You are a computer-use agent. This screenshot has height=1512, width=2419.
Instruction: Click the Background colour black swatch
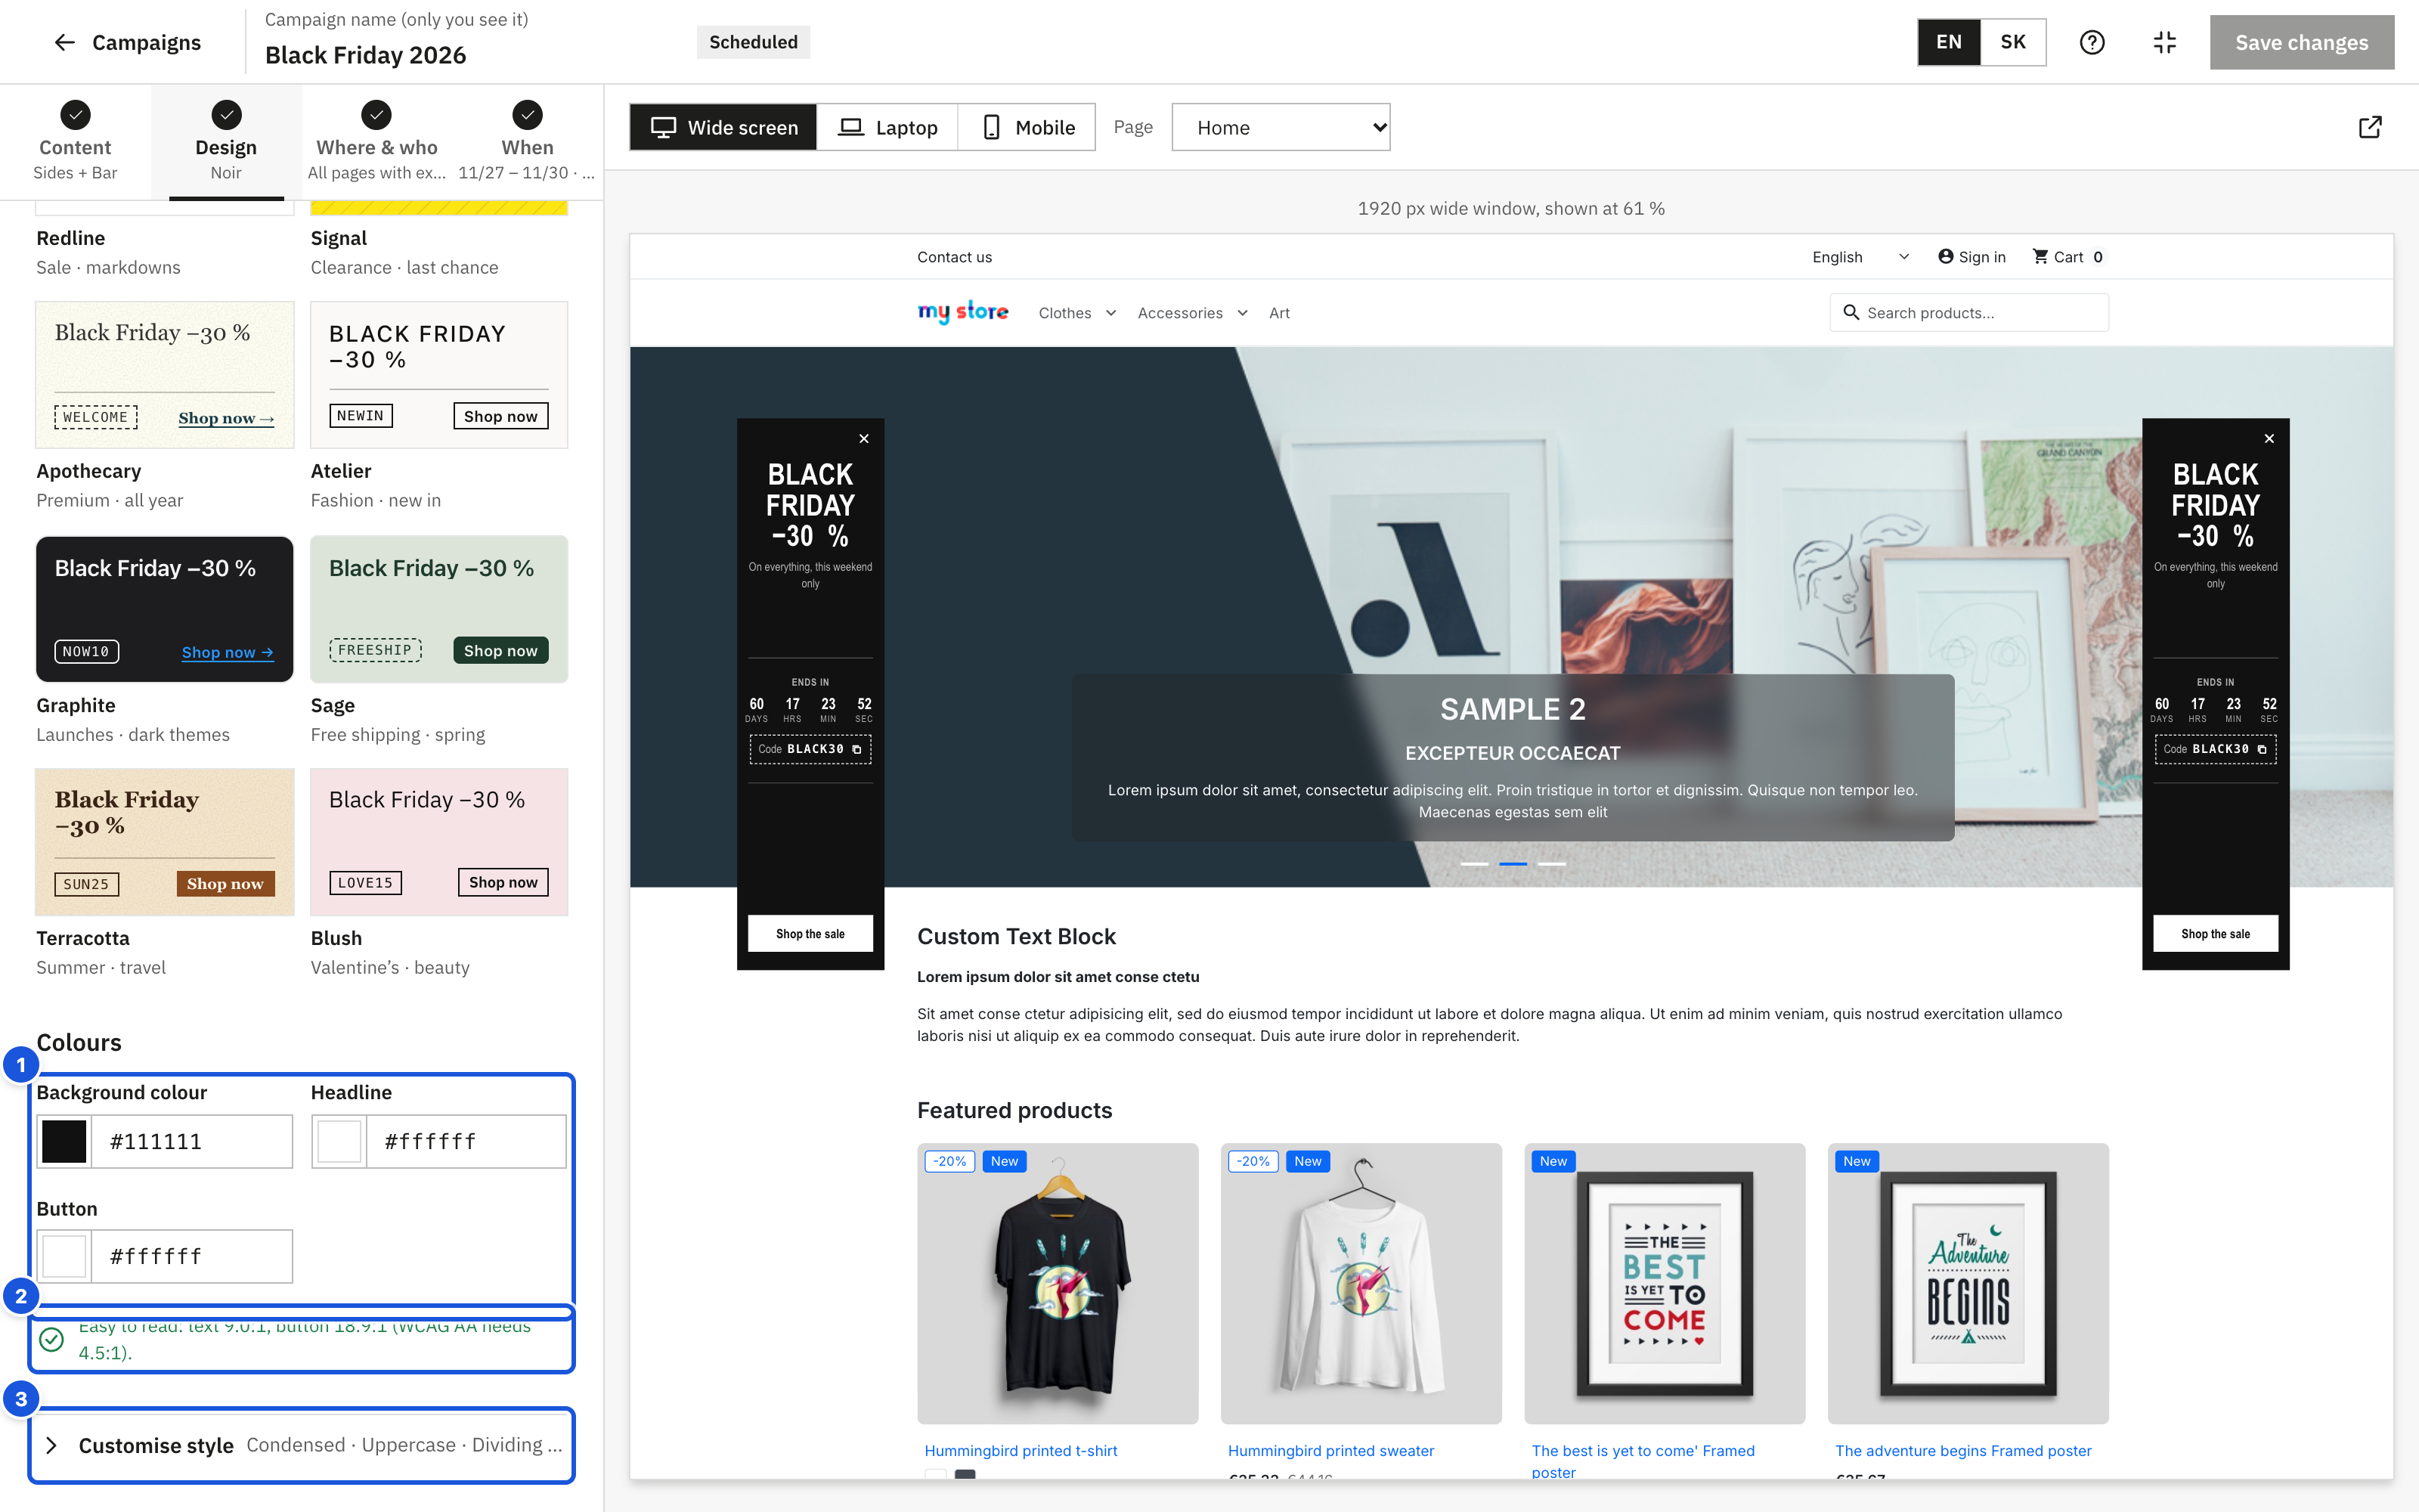click(x=64, y=1141)
